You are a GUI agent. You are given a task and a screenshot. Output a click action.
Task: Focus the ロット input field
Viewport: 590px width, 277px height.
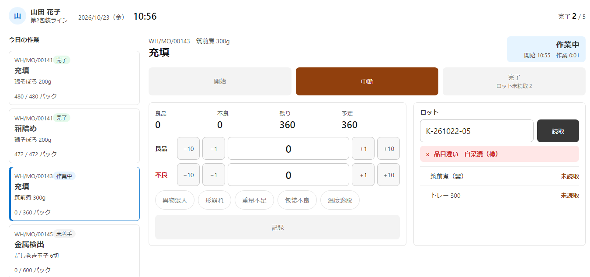pos(477,131)
